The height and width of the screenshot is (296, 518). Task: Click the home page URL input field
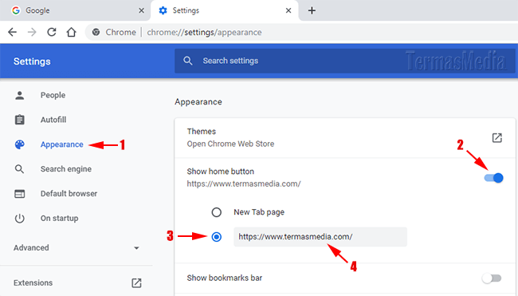click(x=320, y=237)
